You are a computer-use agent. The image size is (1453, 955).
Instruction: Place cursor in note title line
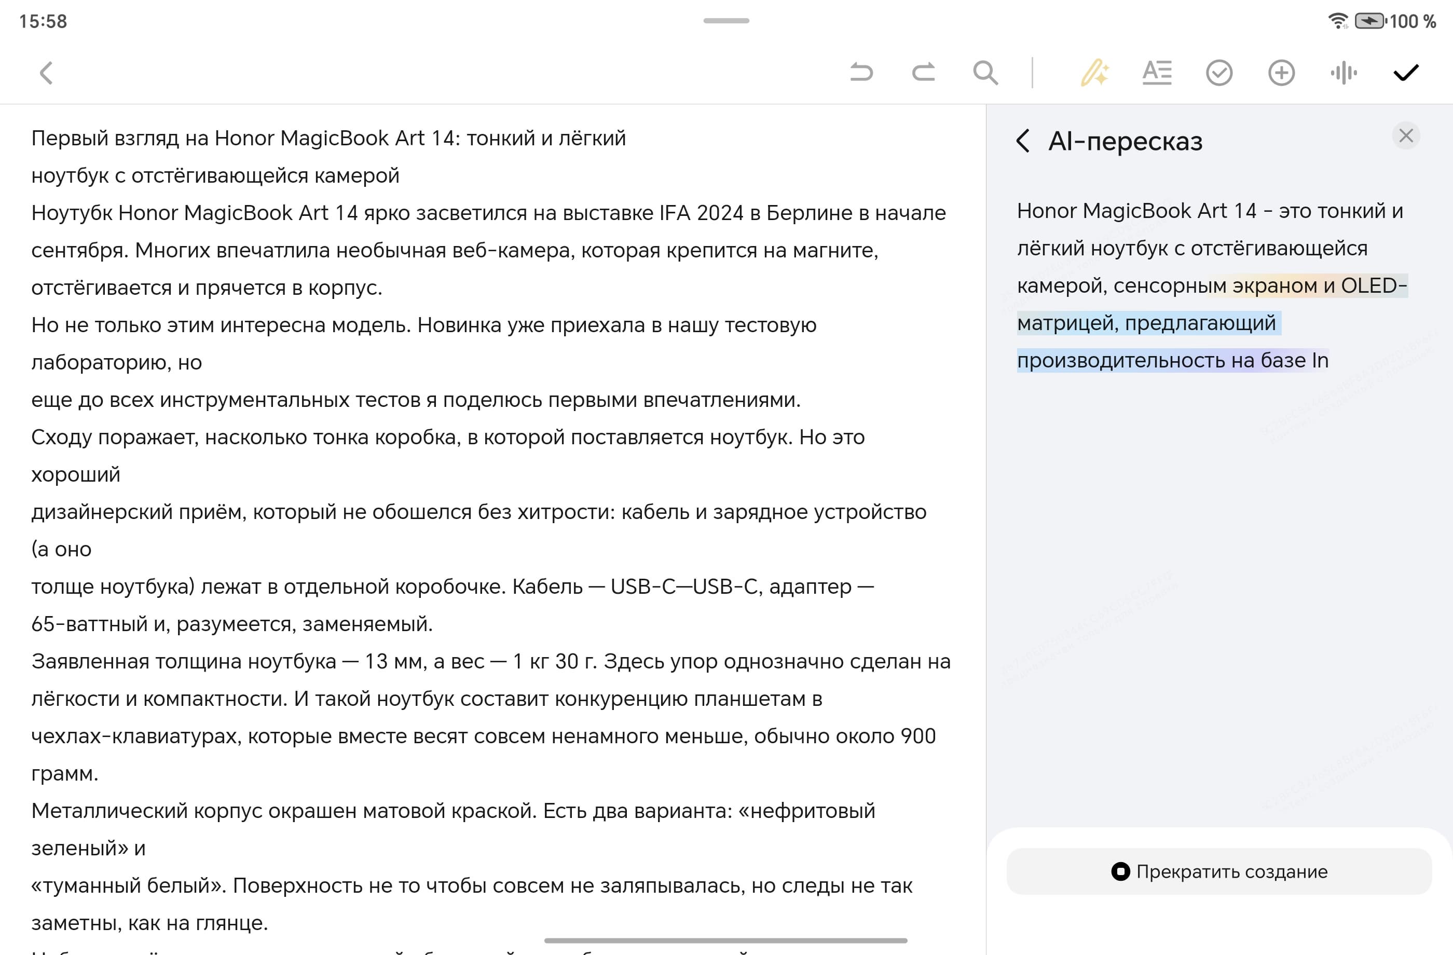point(328,139)
